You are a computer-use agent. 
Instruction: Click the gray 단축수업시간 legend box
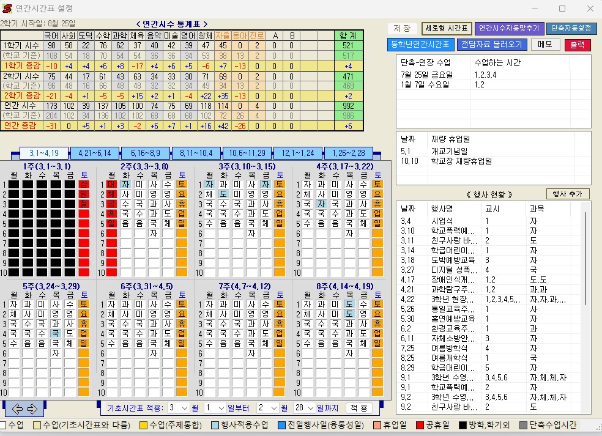coord(523,425)
